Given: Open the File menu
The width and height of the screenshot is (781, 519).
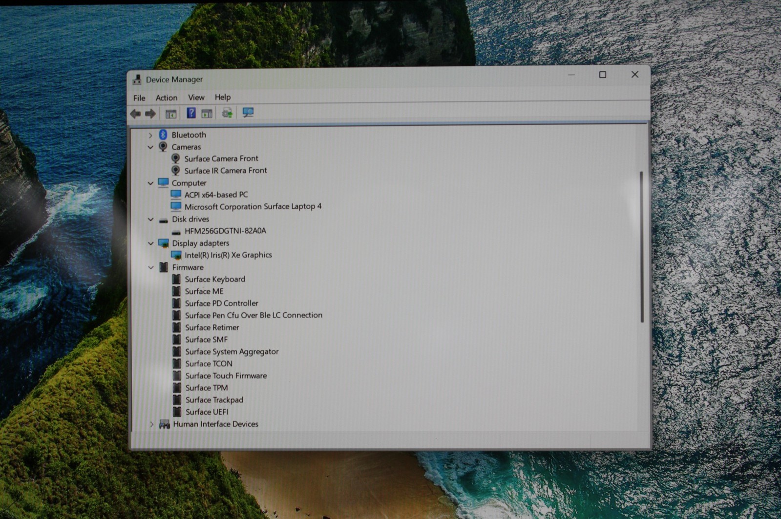Looking at the screenshot, I should click(x=139, y=98).
